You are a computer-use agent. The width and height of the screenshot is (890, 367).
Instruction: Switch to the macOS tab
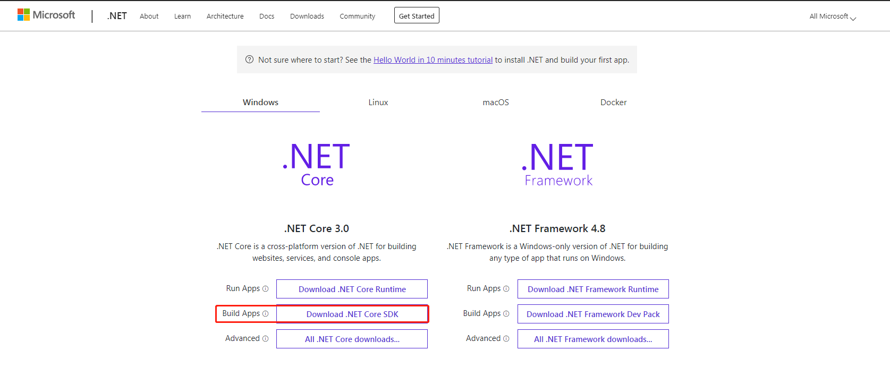point(496,103)
